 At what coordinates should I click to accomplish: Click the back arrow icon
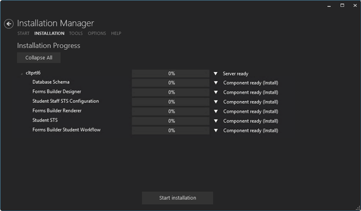8,24
